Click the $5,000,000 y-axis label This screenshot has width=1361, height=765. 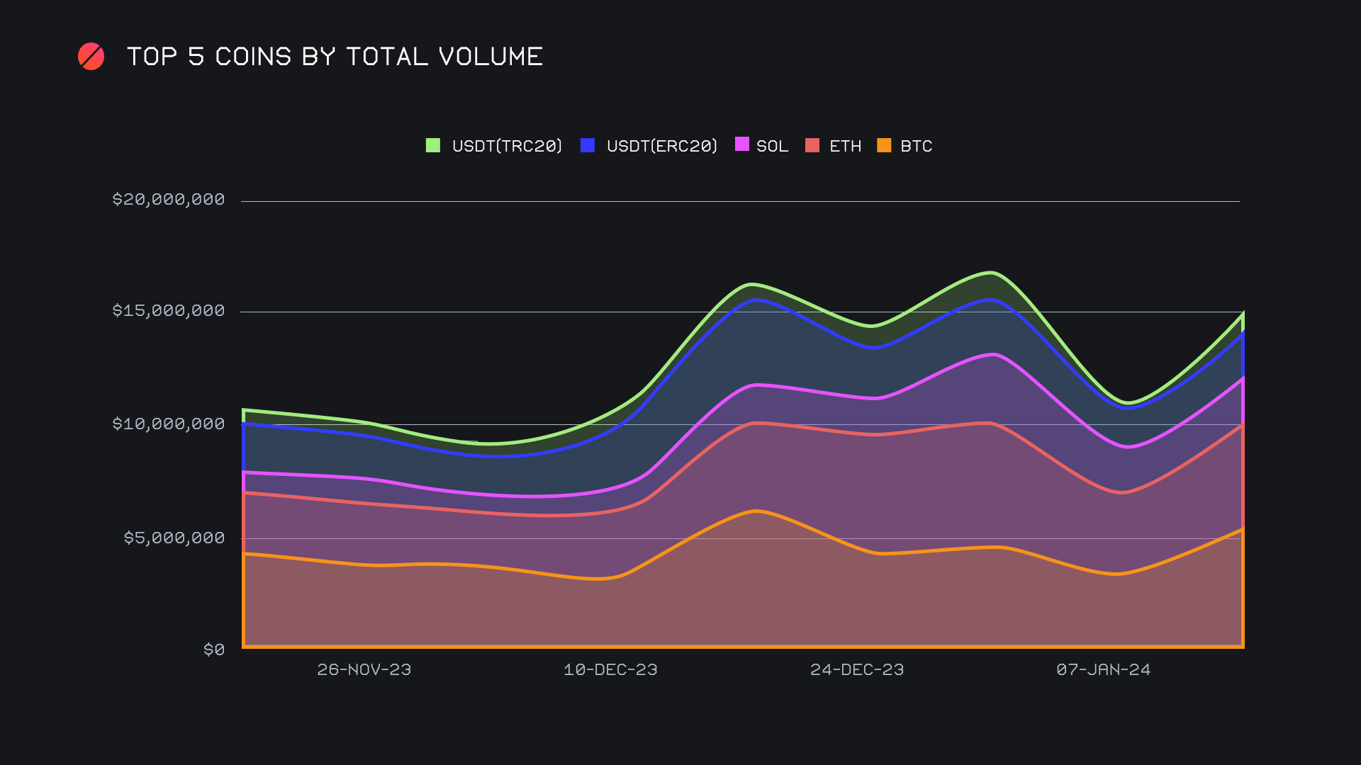(x=174, y=538)
